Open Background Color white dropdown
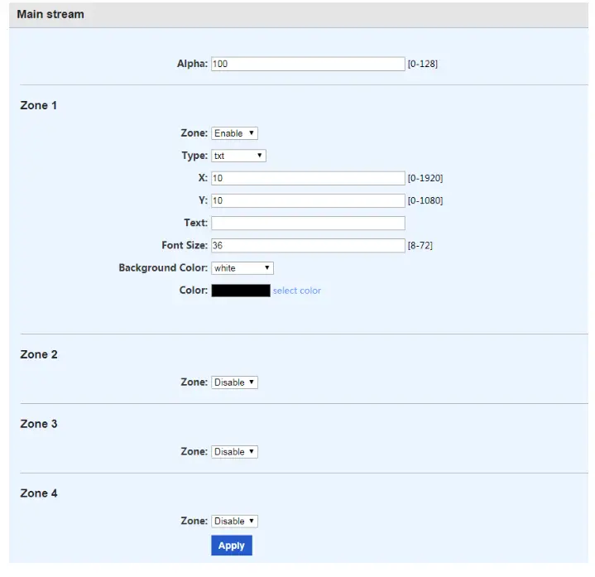Viewport: 595px width, 577px height. (x=242, y=268)
